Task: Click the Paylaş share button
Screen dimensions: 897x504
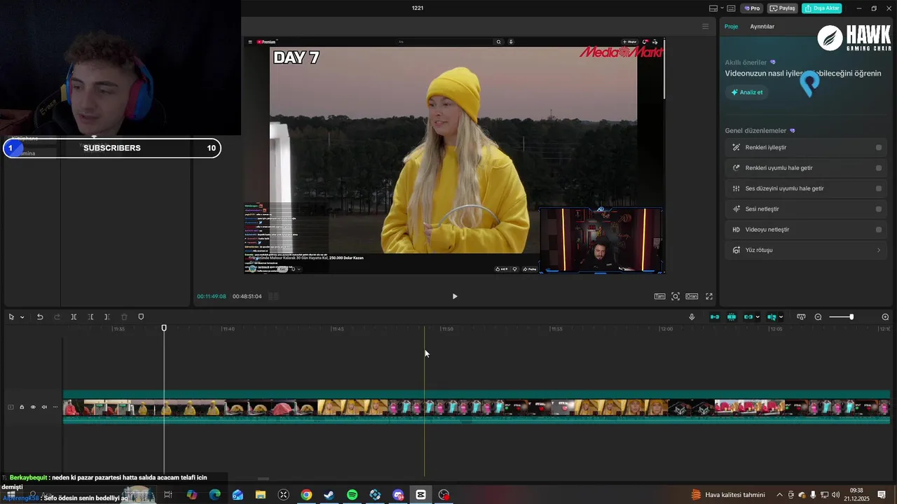Action: [783, 8]
